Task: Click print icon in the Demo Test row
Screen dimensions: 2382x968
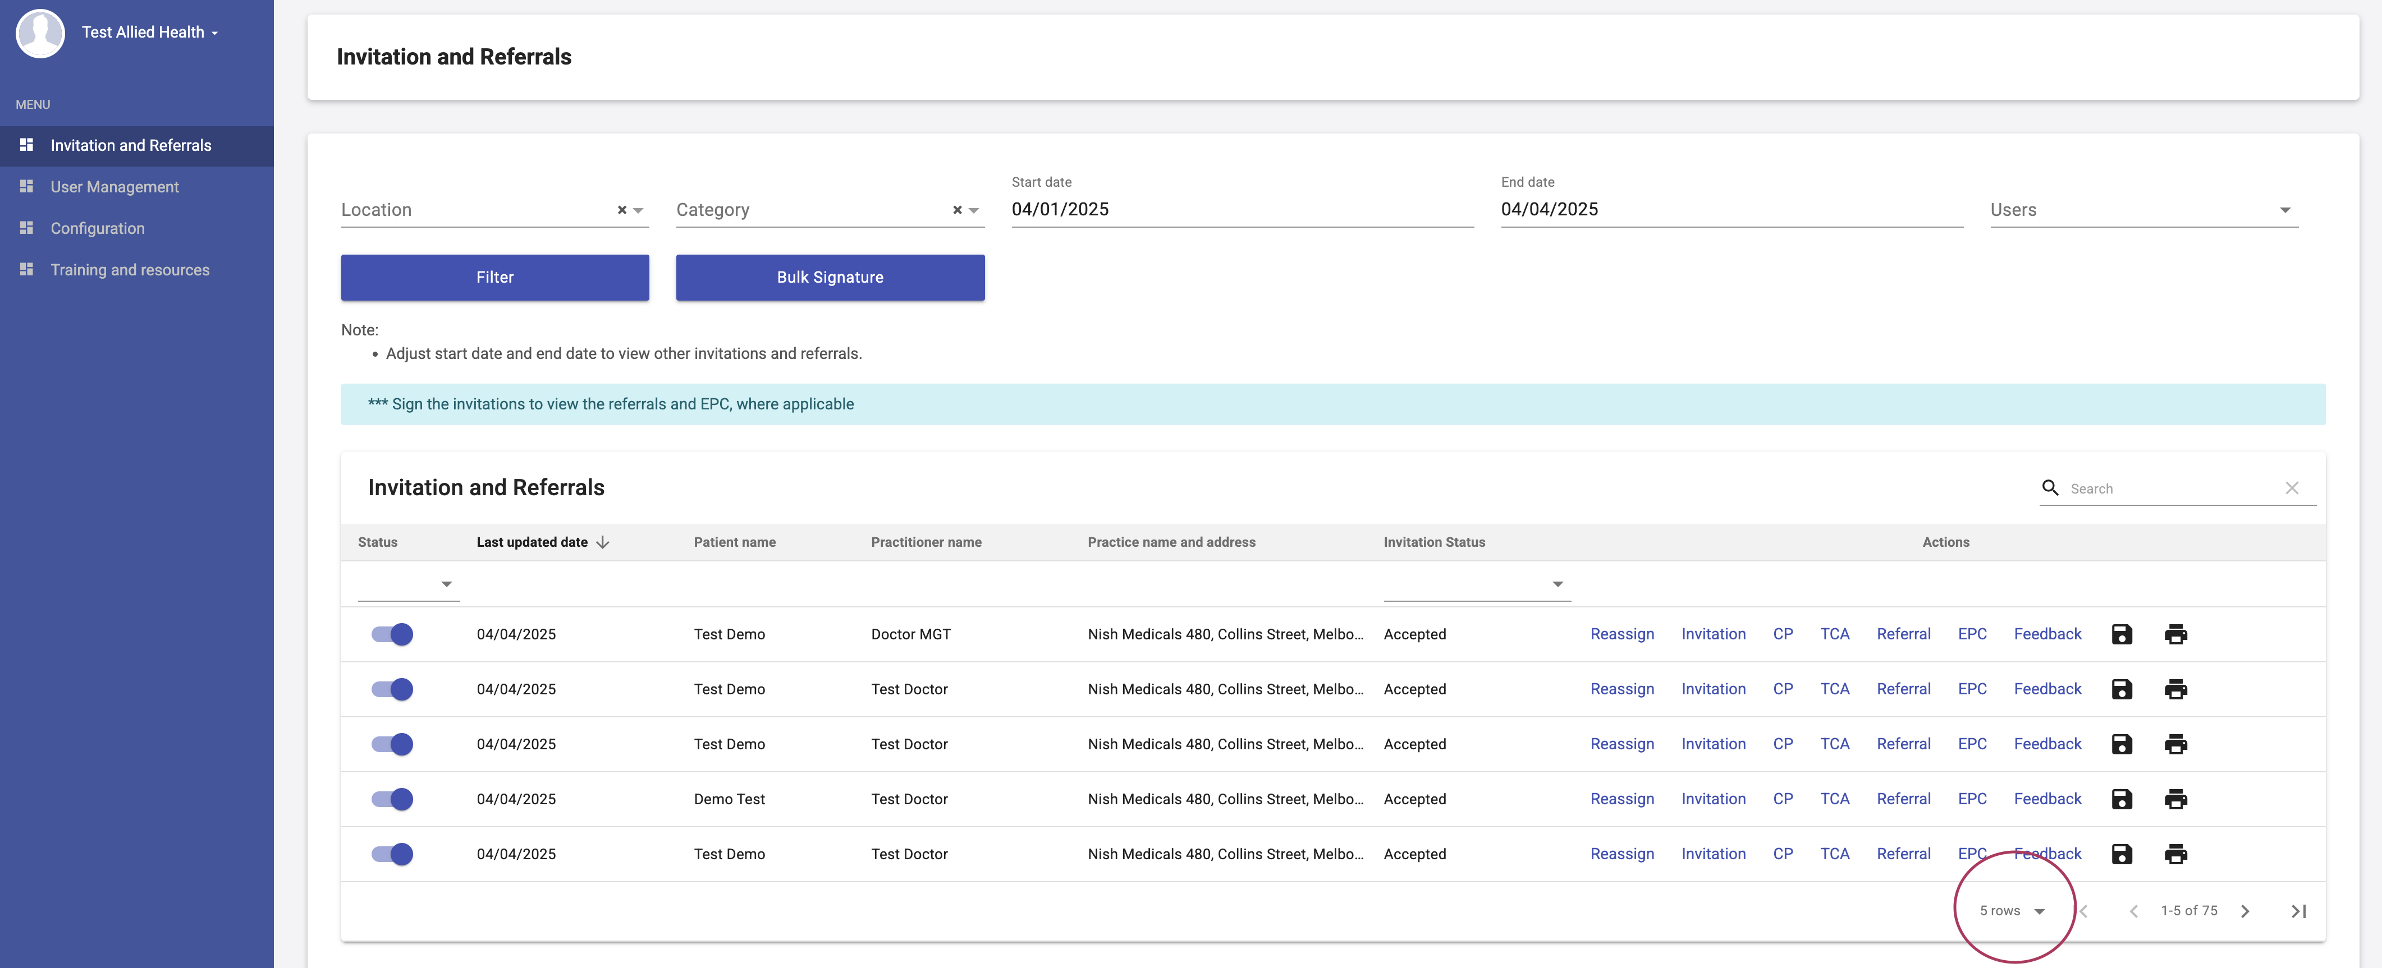Action: 2175,799
